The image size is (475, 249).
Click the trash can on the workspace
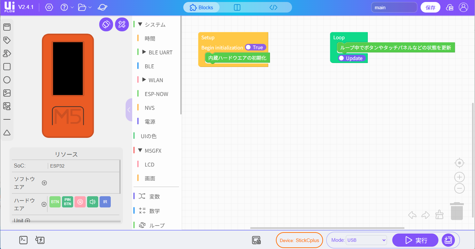click(457, 211)
